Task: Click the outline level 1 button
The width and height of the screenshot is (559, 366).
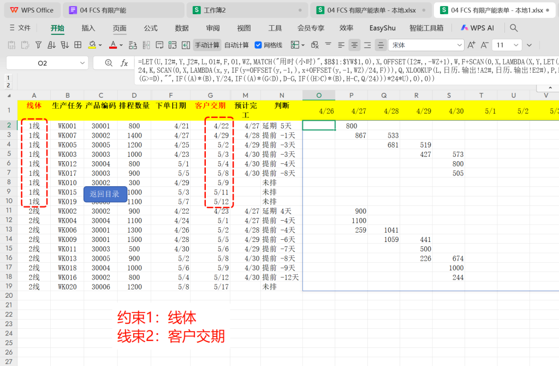Action: click(x=8, y=78)
